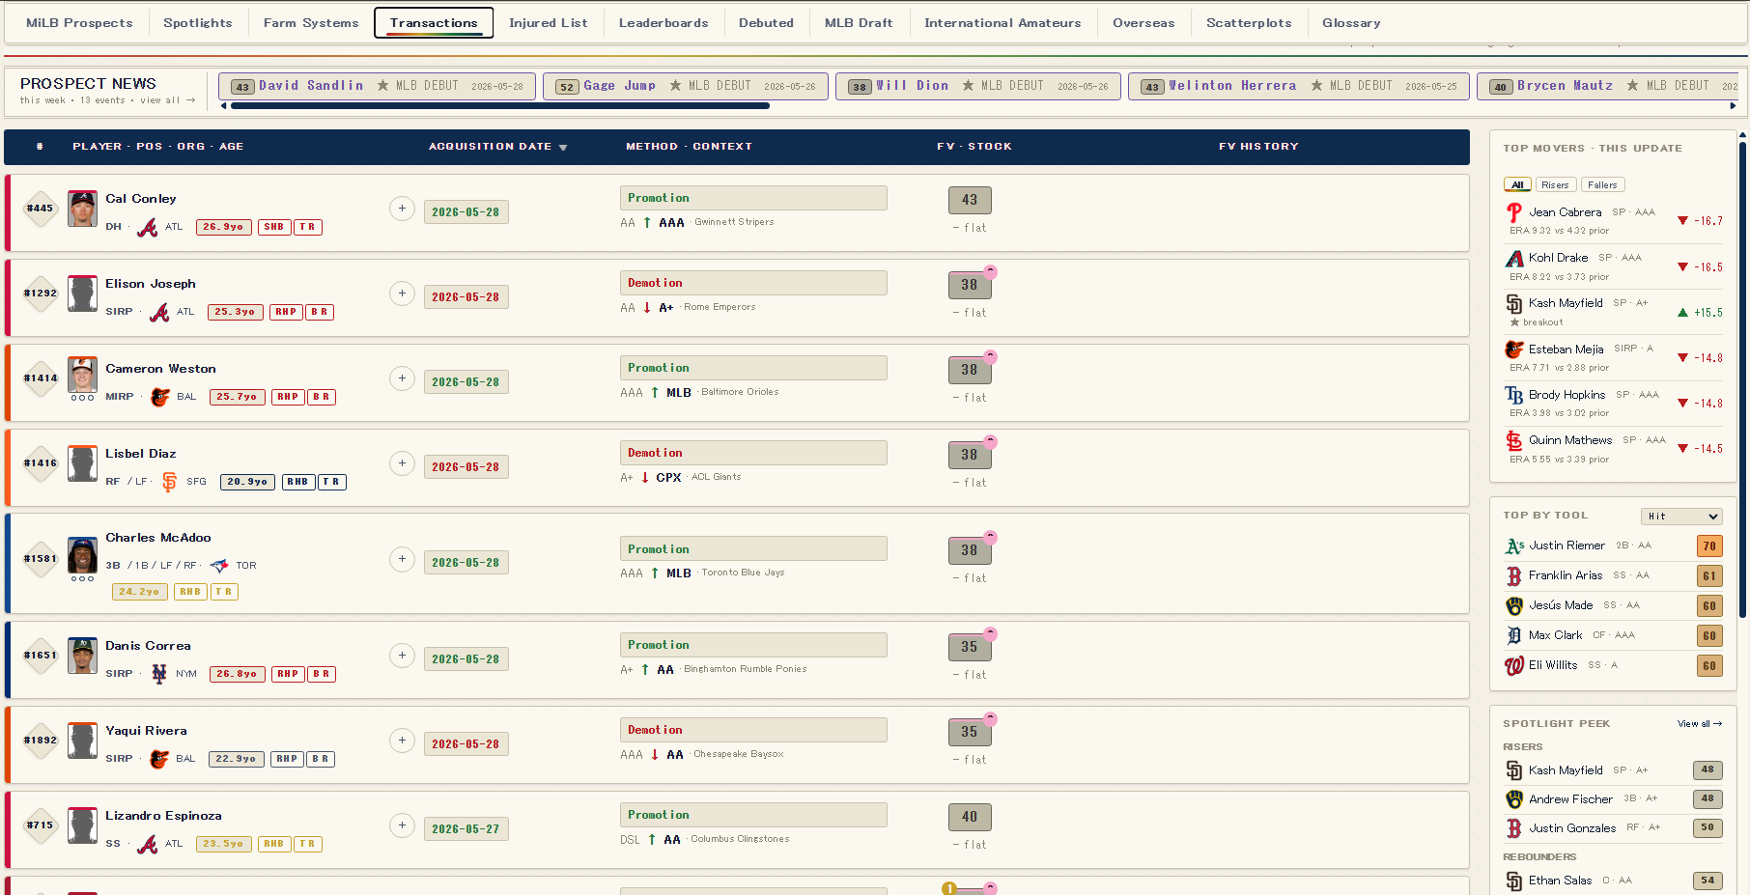Expand Cal Conley's row with plus button

pyautogui.click(x=403, y=209)
